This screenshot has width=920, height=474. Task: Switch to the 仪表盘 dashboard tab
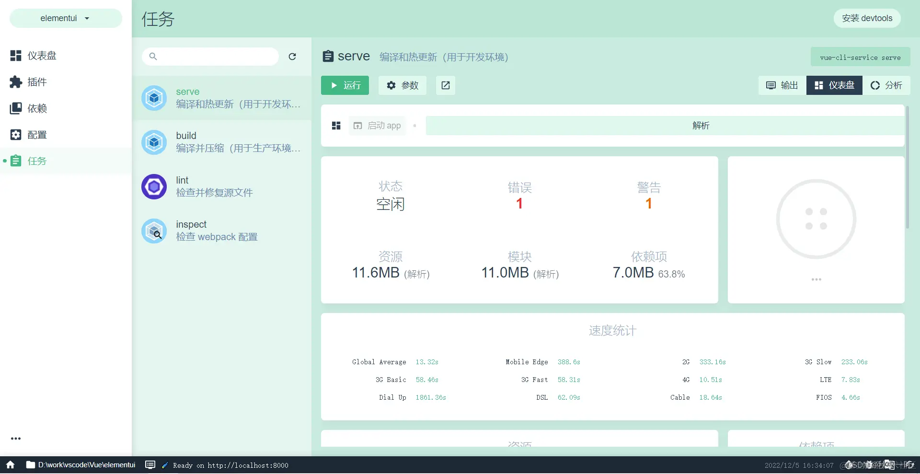coord(834,85)
